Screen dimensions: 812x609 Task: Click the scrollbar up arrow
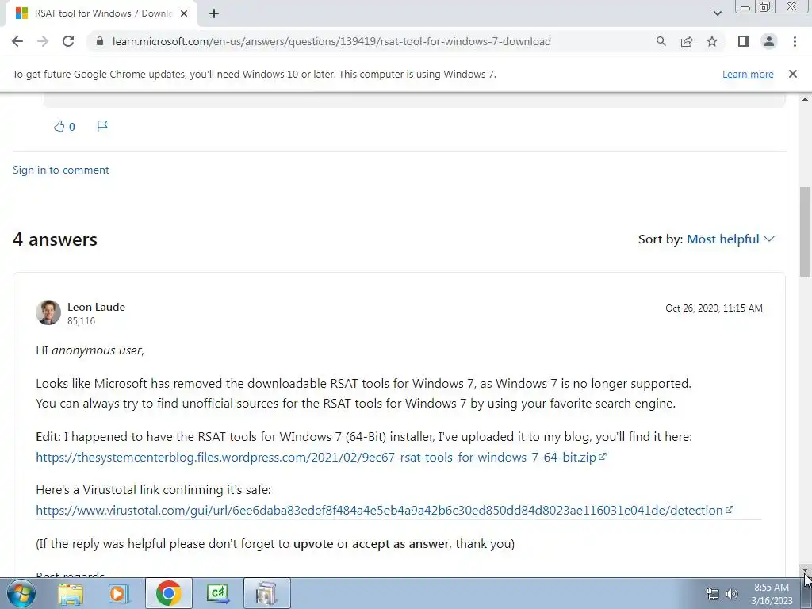point(806,99)
